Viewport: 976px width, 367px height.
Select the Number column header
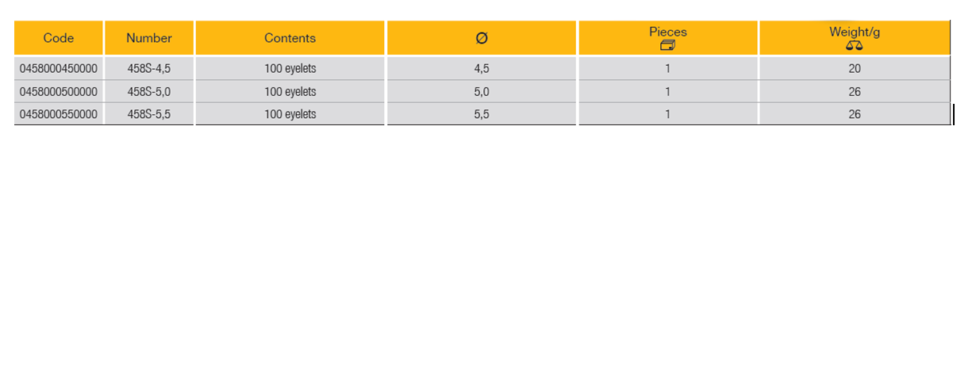149,38
